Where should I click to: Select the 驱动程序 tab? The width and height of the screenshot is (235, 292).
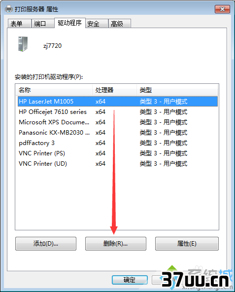coord(70,23)
